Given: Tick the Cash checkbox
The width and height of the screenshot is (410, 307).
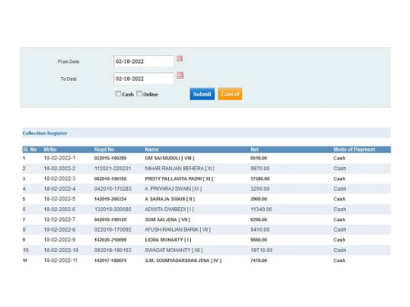Looking at the screenshot, I should 118,93.
